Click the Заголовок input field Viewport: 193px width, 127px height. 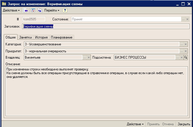click(106, 26)
